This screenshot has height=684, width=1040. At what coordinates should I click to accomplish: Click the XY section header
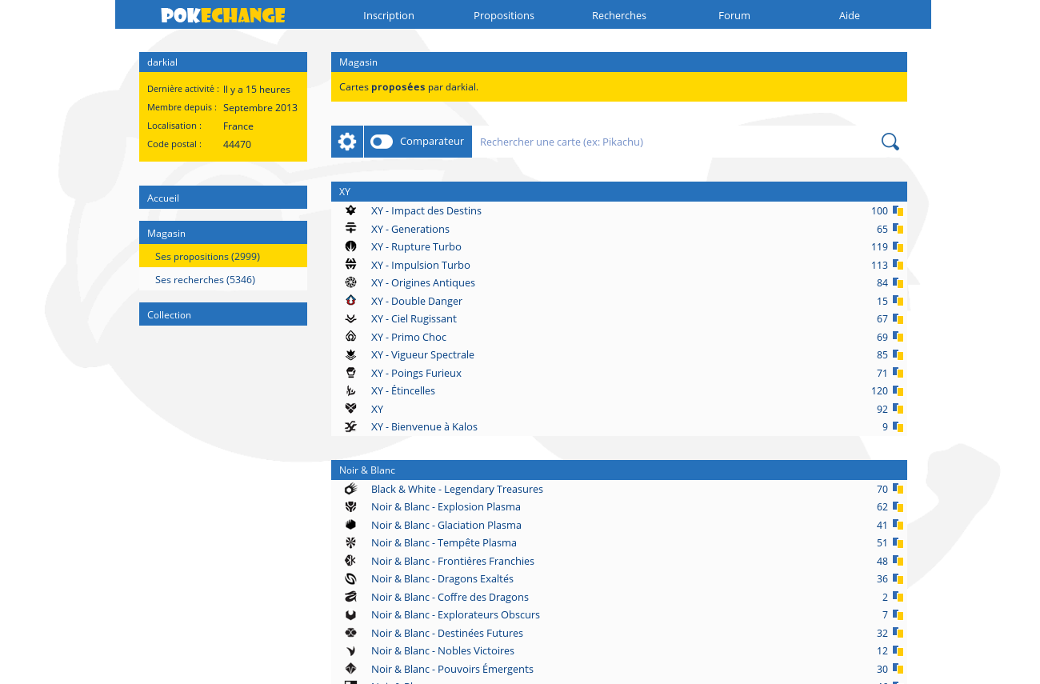coord(619,191)
